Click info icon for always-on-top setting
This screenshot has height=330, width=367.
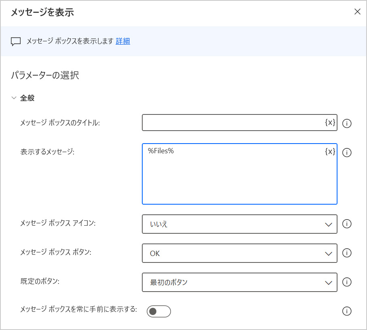(x=346, y=311)
